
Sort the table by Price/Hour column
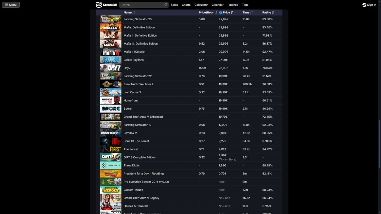tap(208, 12)
